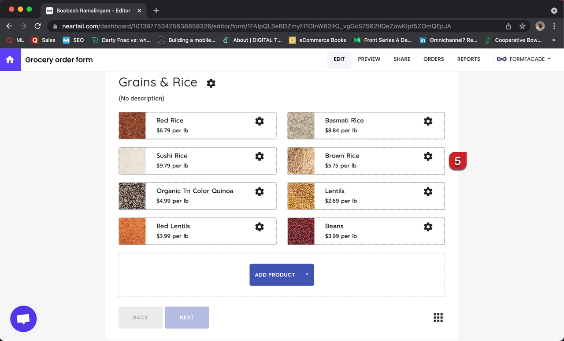564x341 pixels.
Task: Open the Lentils settings gear
Action: point(428,191)
